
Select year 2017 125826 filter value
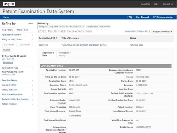pos(8,59)
